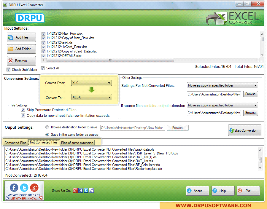The width and height of the screenshot is (267, 209).
Task: Click the RF_Calculator.xls path entry
Action: tap(82, 165)
